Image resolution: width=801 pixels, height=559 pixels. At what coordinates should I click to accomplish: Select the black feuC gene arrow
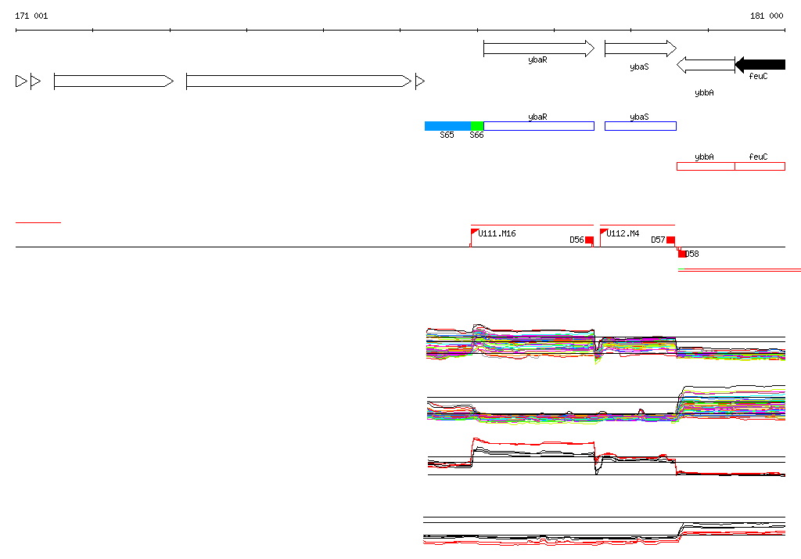pos(760,64)
